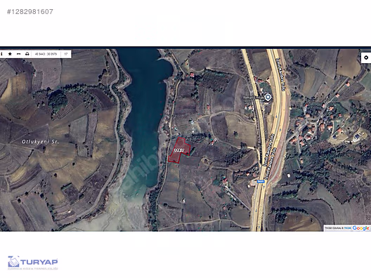Open the map settings gear button
The width and height of the screenshot is (371, 278).
pyautogui.click(x=366, y=58)
